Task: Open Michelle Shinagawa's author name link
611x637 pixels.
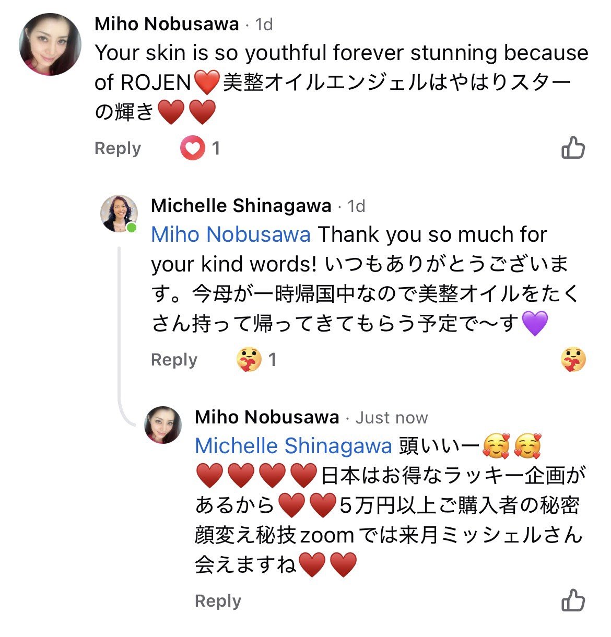Action: pyautogui.click(x=241, y=206)
